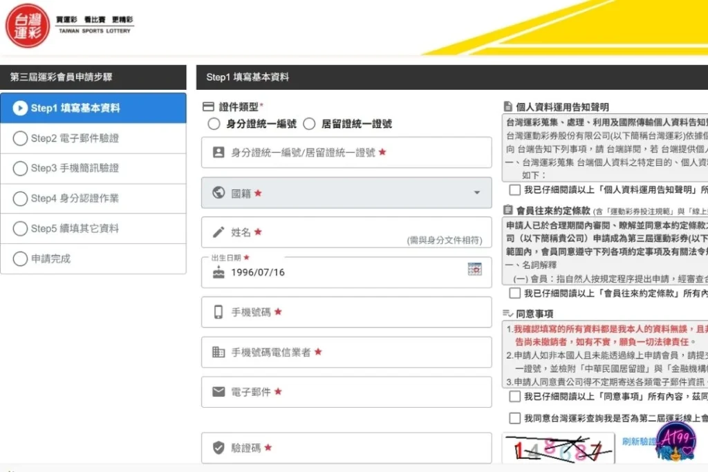Click the birth date value 1996/07/16
Viewport: 708px width, 472px height.
tap(258, 272)
